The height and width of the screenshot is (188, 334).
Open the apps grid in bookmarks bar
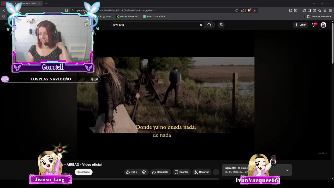pos(3,16)
